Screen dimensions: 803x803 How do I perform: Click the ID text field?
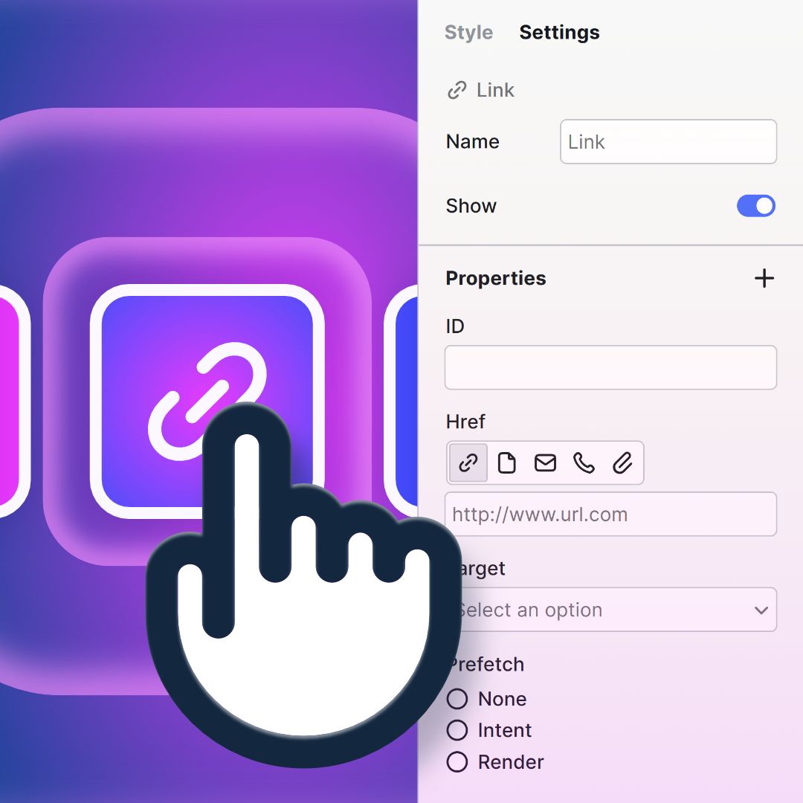610,367
